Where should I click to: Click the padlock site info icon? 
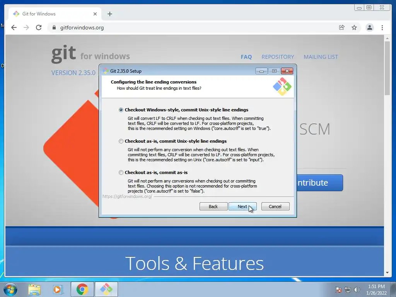point(54,27)
